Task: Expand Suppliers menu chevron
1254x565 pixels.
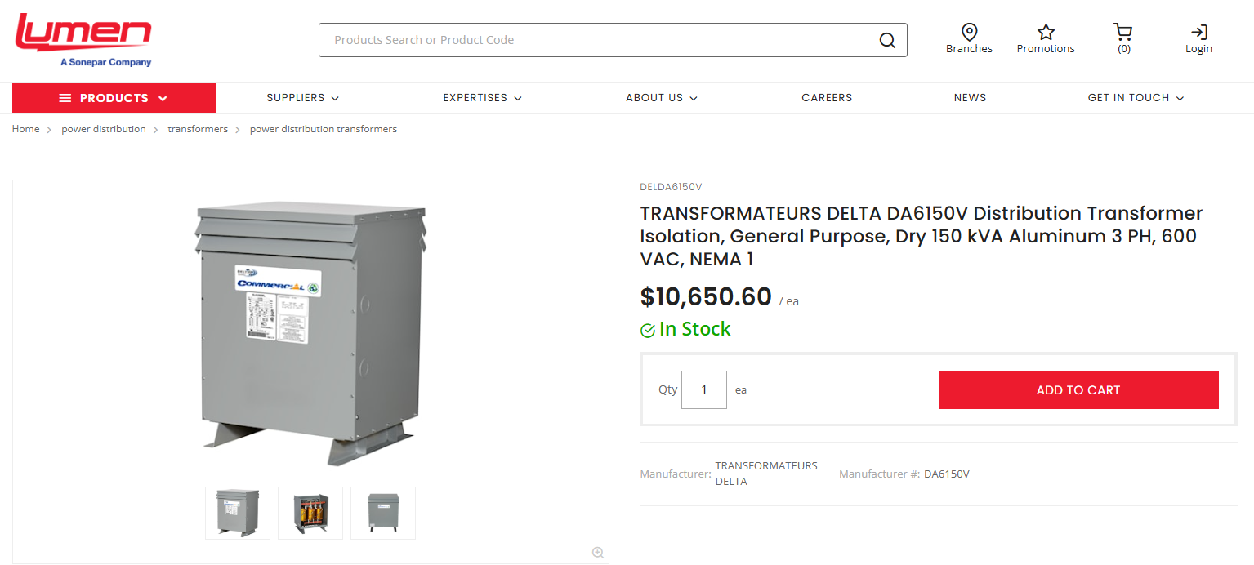Action: point(335,98)
